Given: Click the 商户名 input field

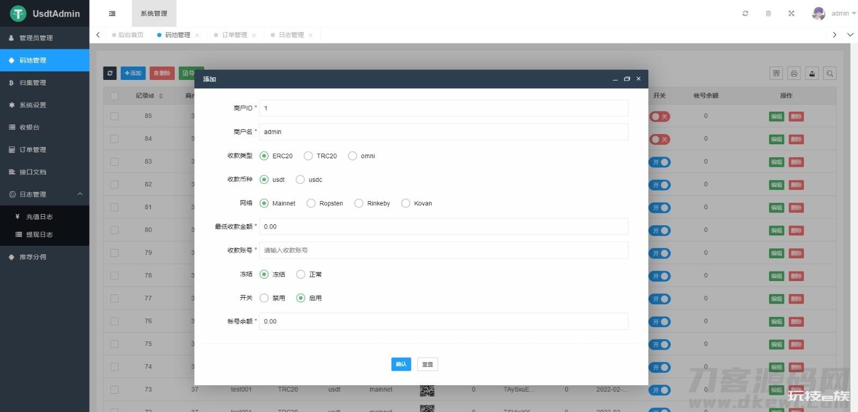Looking at the screenshot, I should 443,132.
